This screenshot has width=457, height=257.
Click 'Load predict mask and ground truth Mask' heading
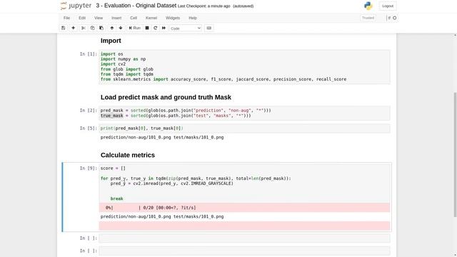166,97
